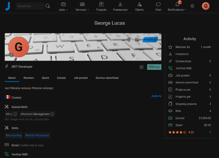Click the #Account Management skill tag
The image size is (219, 158).
click(37, 114)
